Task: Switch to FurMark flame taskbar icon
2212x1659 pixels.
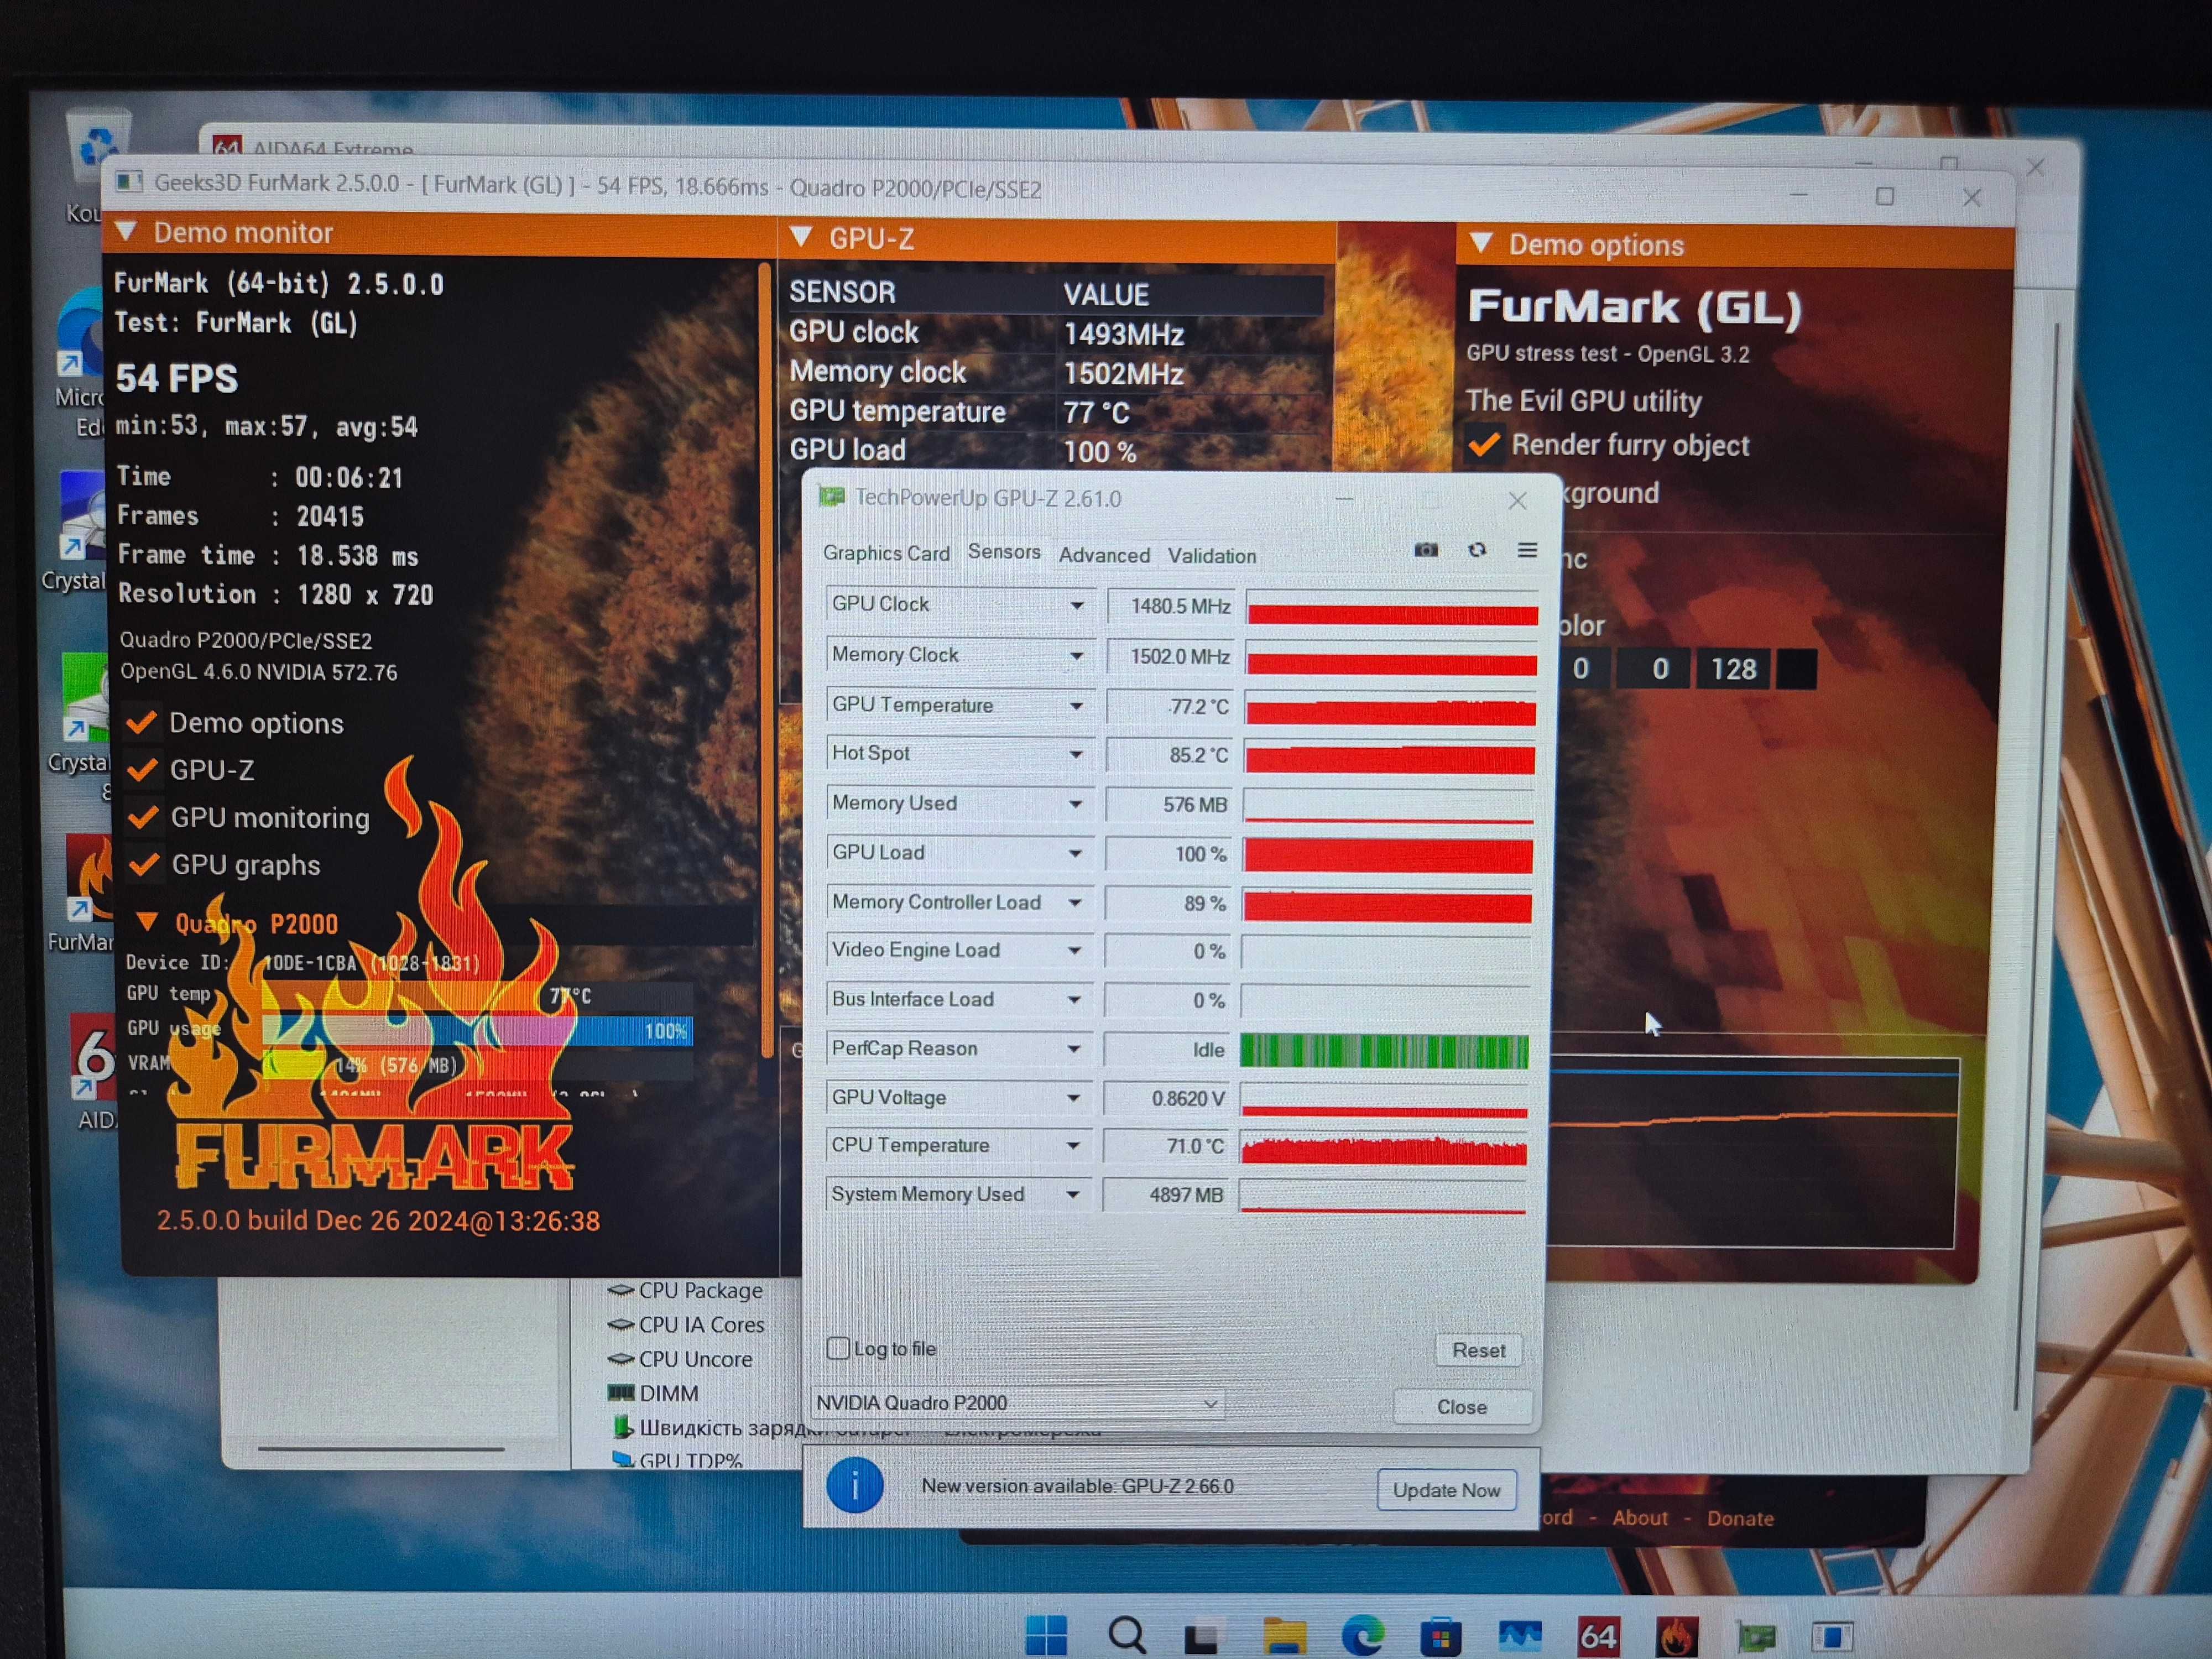Action: point(1676,1637)
